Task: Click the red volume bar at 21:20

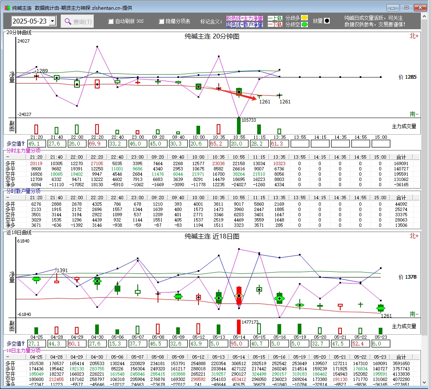Action: 36,129
